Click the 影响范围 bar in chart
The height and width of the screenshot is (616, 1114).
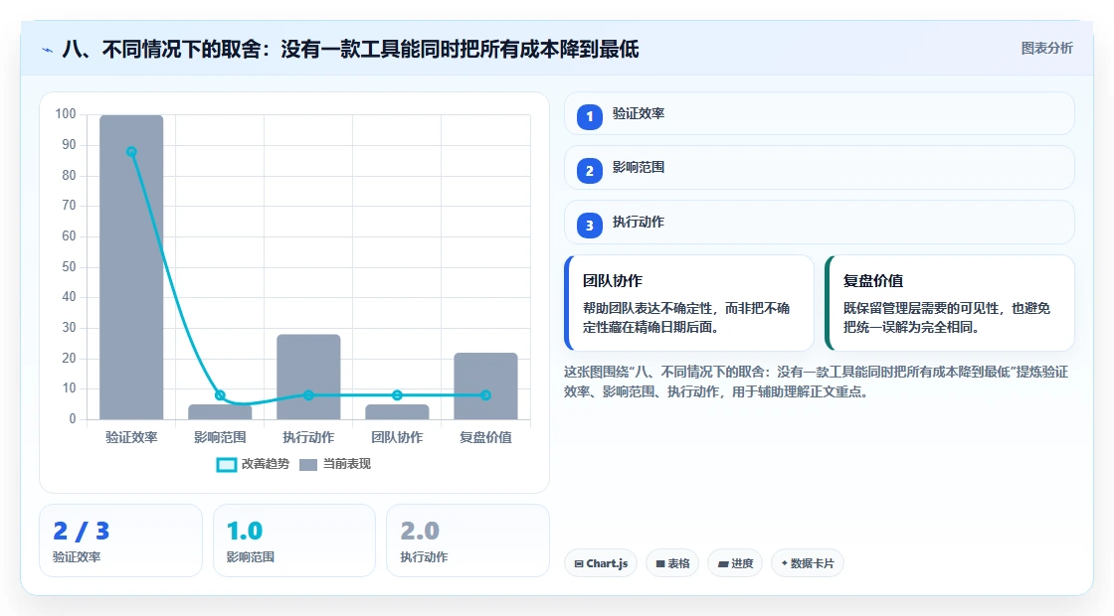pos(220,411)
